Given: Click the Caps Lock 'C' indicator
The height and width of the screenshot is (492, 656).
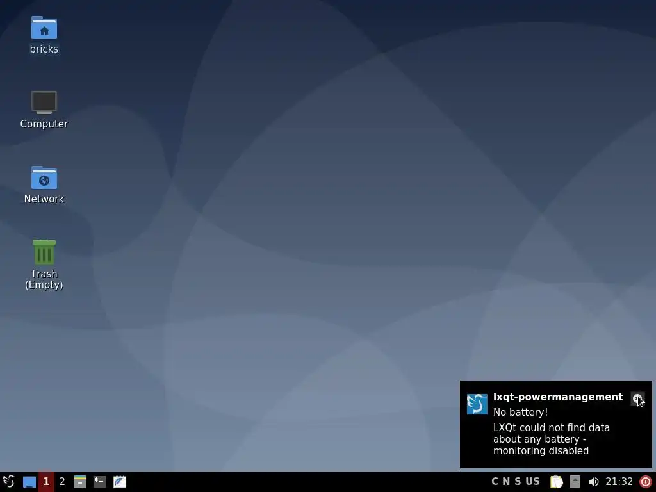Looking at the screenshot, I should 495,482.
